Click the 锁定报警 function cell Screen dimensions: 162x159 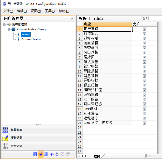click(x=108, y=67)
